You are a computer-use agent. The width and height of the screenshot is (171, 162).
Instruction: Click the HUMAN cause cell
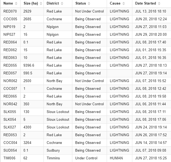117,158
